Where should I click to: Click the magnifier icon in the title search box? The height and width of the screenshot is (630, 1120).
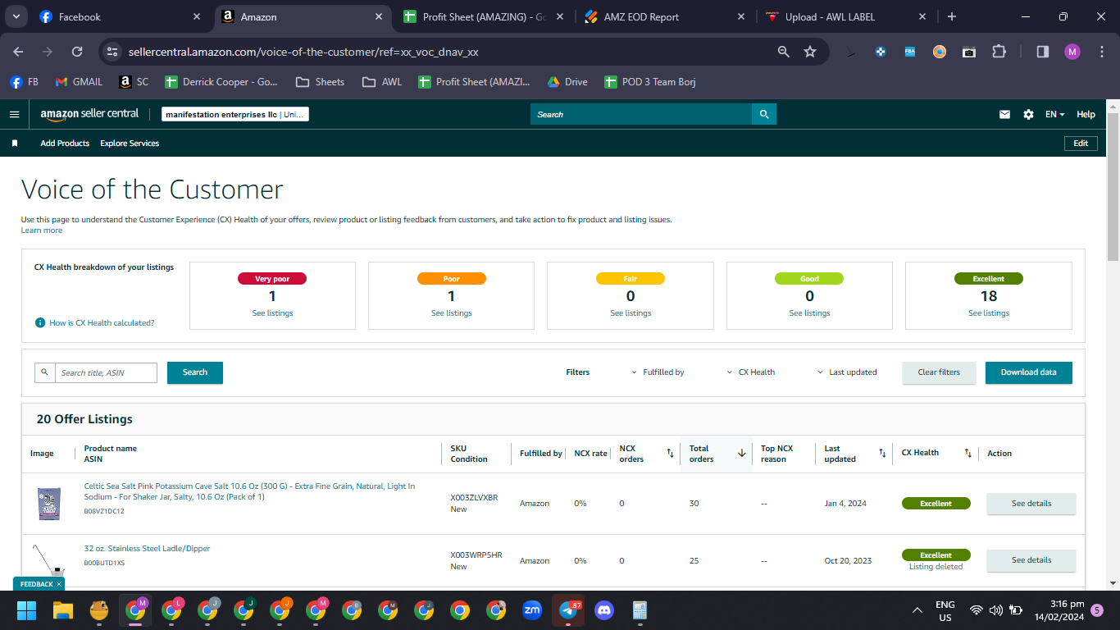(x=45, y=372)
